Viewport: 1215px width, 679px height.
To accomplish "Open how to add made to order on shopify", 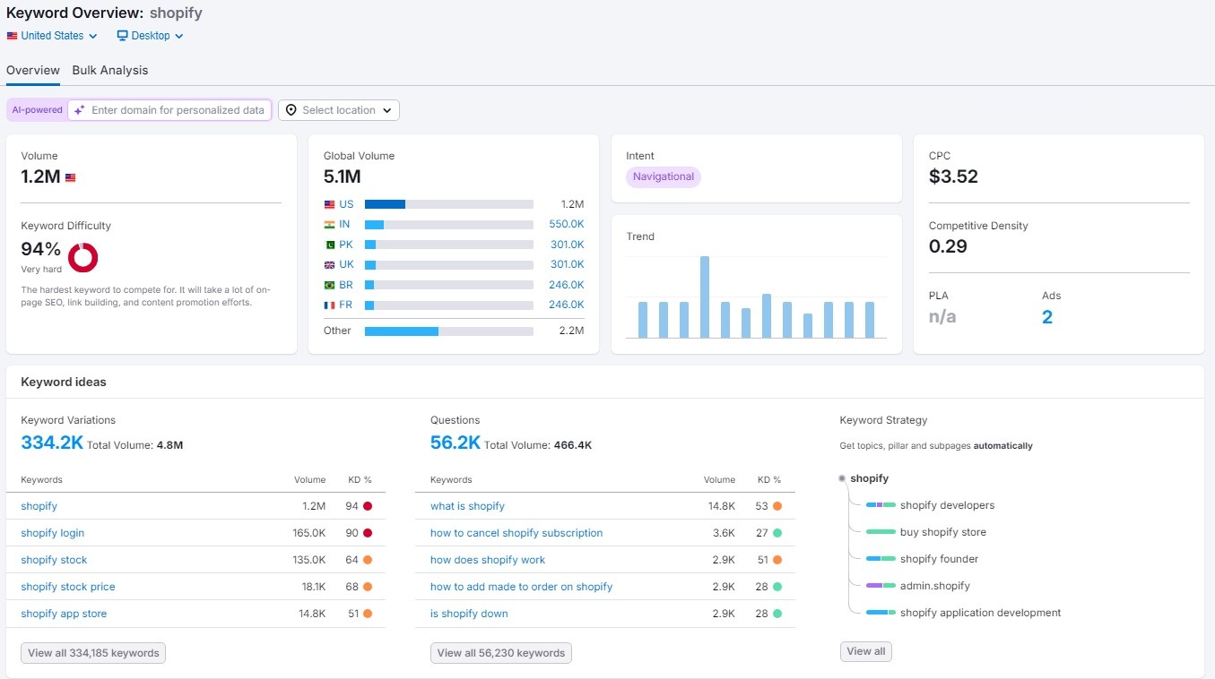I will (522, 587).
